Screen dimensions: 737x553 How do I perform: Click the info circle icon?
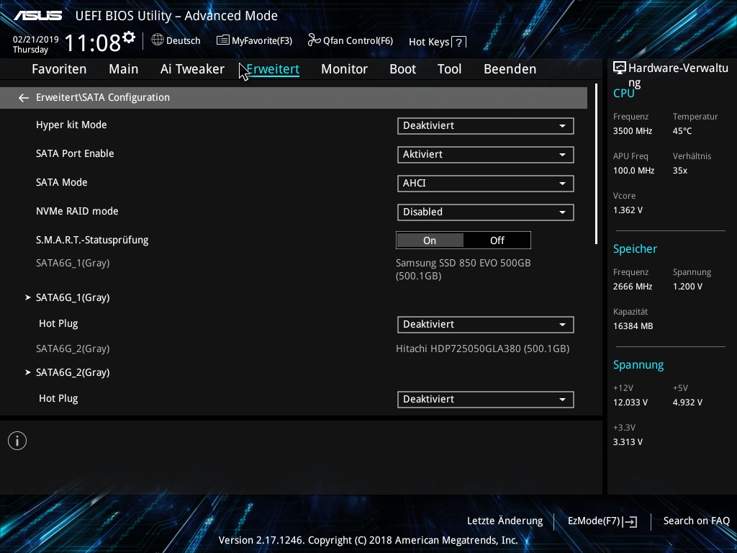[x=17, y=441]
